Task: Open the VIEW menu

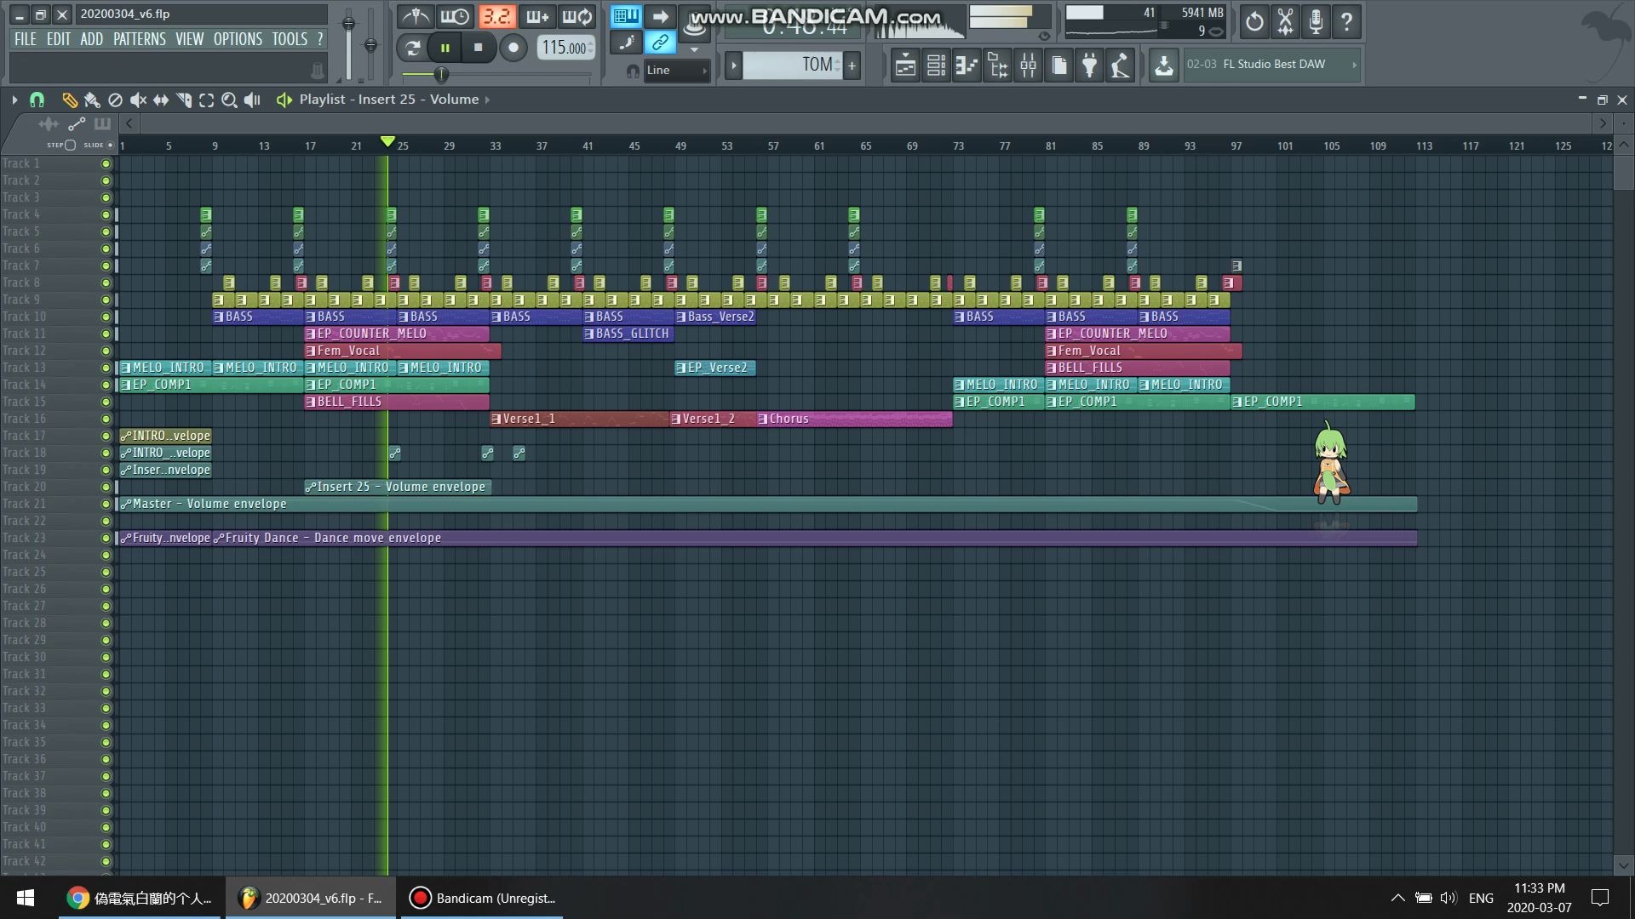Action: (190, 39)
